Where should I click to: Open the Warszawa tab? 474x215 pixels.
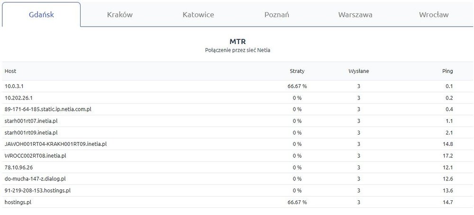tap(355, 15)
